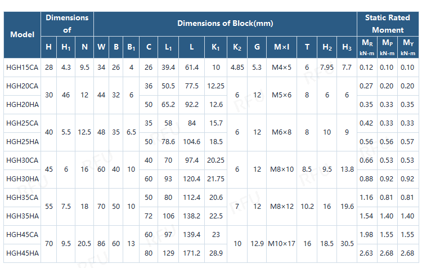Click the M4×5 value cell
The height and width of the screenshot is (268, 422).
pos(282,67)
